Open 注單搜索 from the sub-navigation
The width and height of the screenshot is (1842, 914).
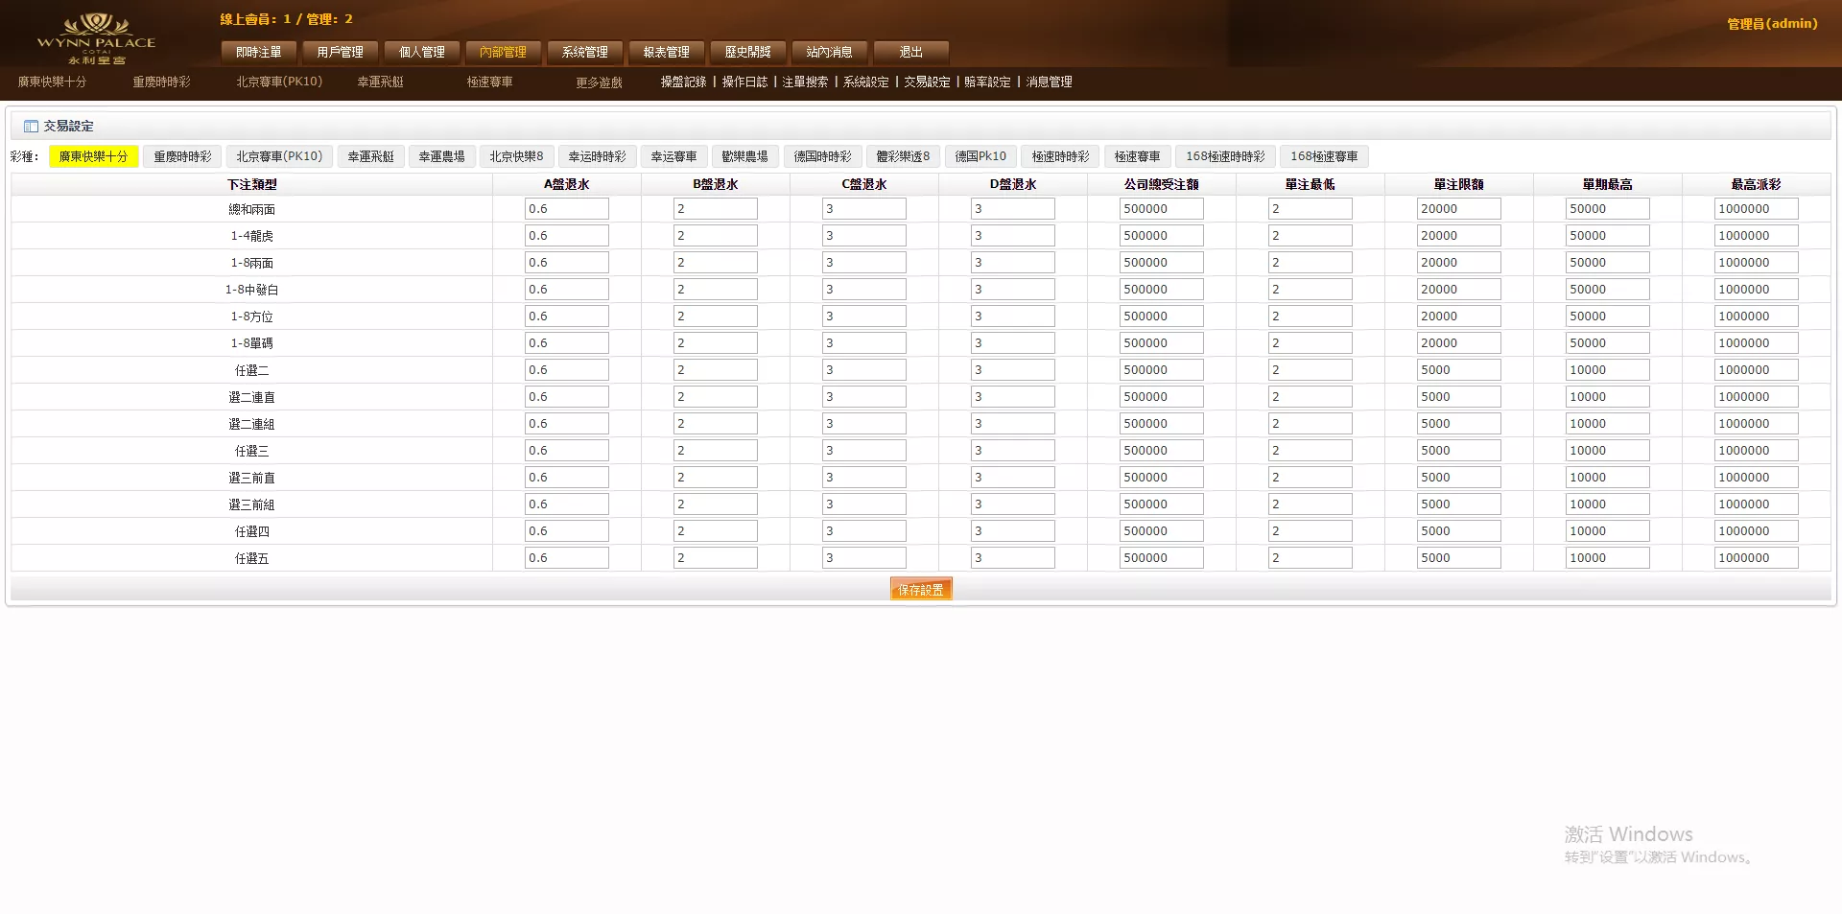pyautogui.click(x=804, y=82)
